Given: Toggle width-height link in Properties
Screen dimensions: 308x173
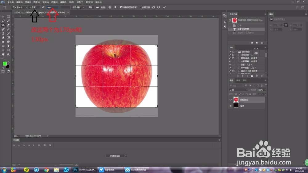Looking at the screenshot, I should point(286,25).
